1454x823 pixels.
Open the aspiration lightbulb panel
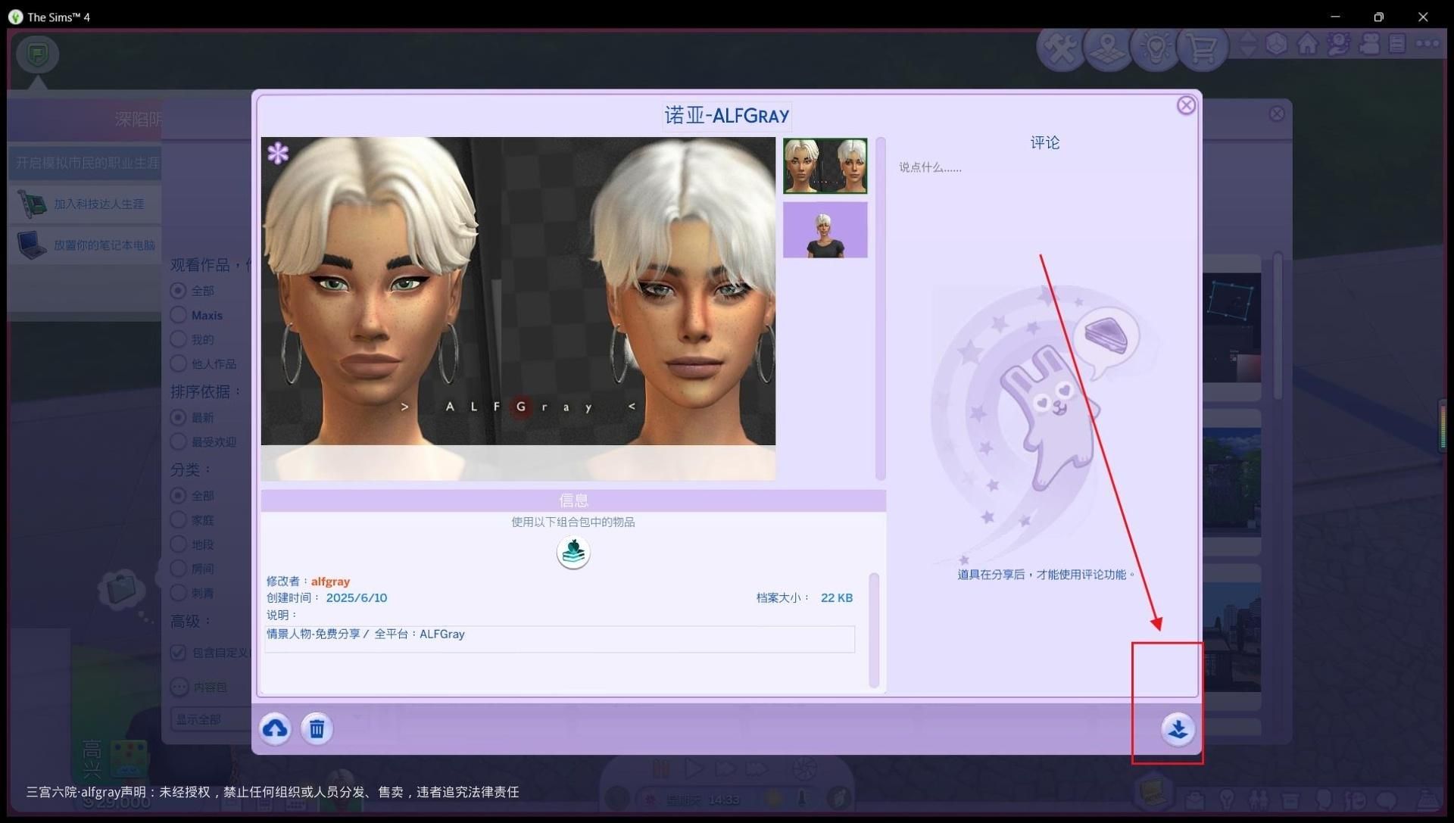pos(1227,800)
